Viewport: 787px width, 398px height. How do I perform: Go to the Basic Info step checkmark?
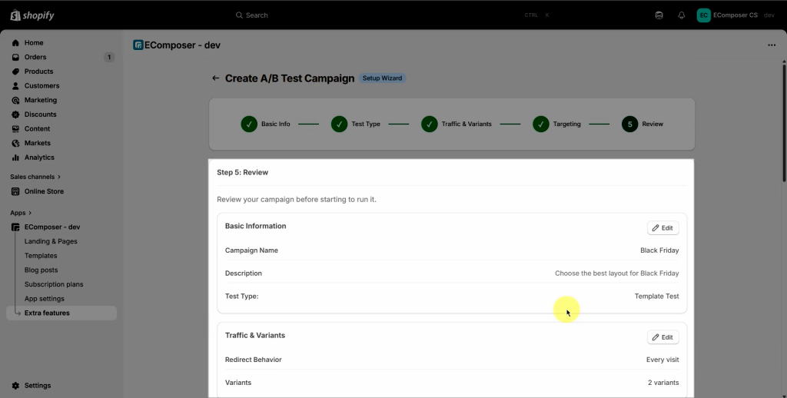[249, 124]
